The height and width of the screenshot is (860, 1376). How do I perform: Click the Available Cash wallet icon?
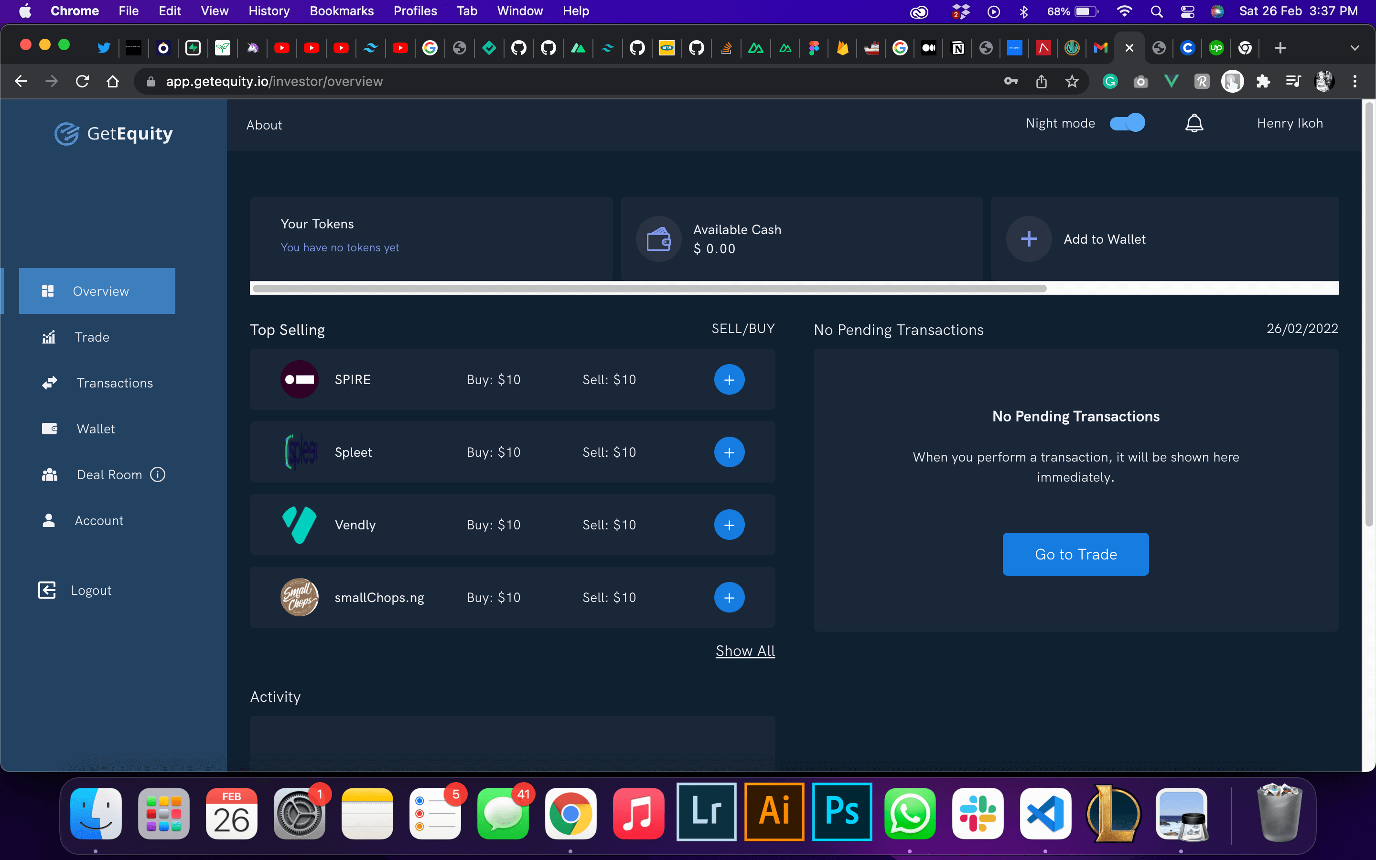click(x=658, y=239)
